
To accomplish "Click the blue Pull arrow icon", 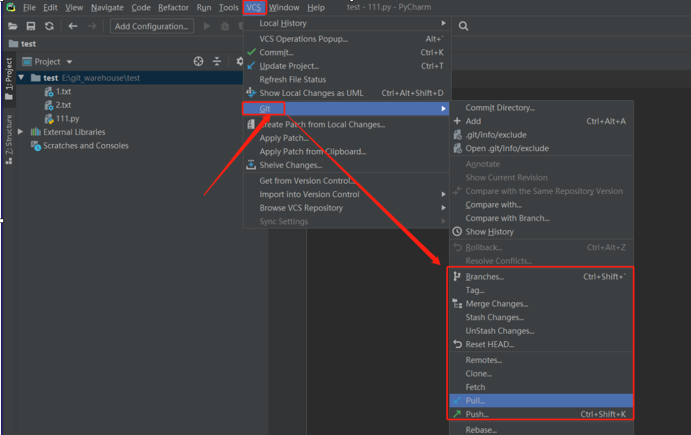I will 457,400.
